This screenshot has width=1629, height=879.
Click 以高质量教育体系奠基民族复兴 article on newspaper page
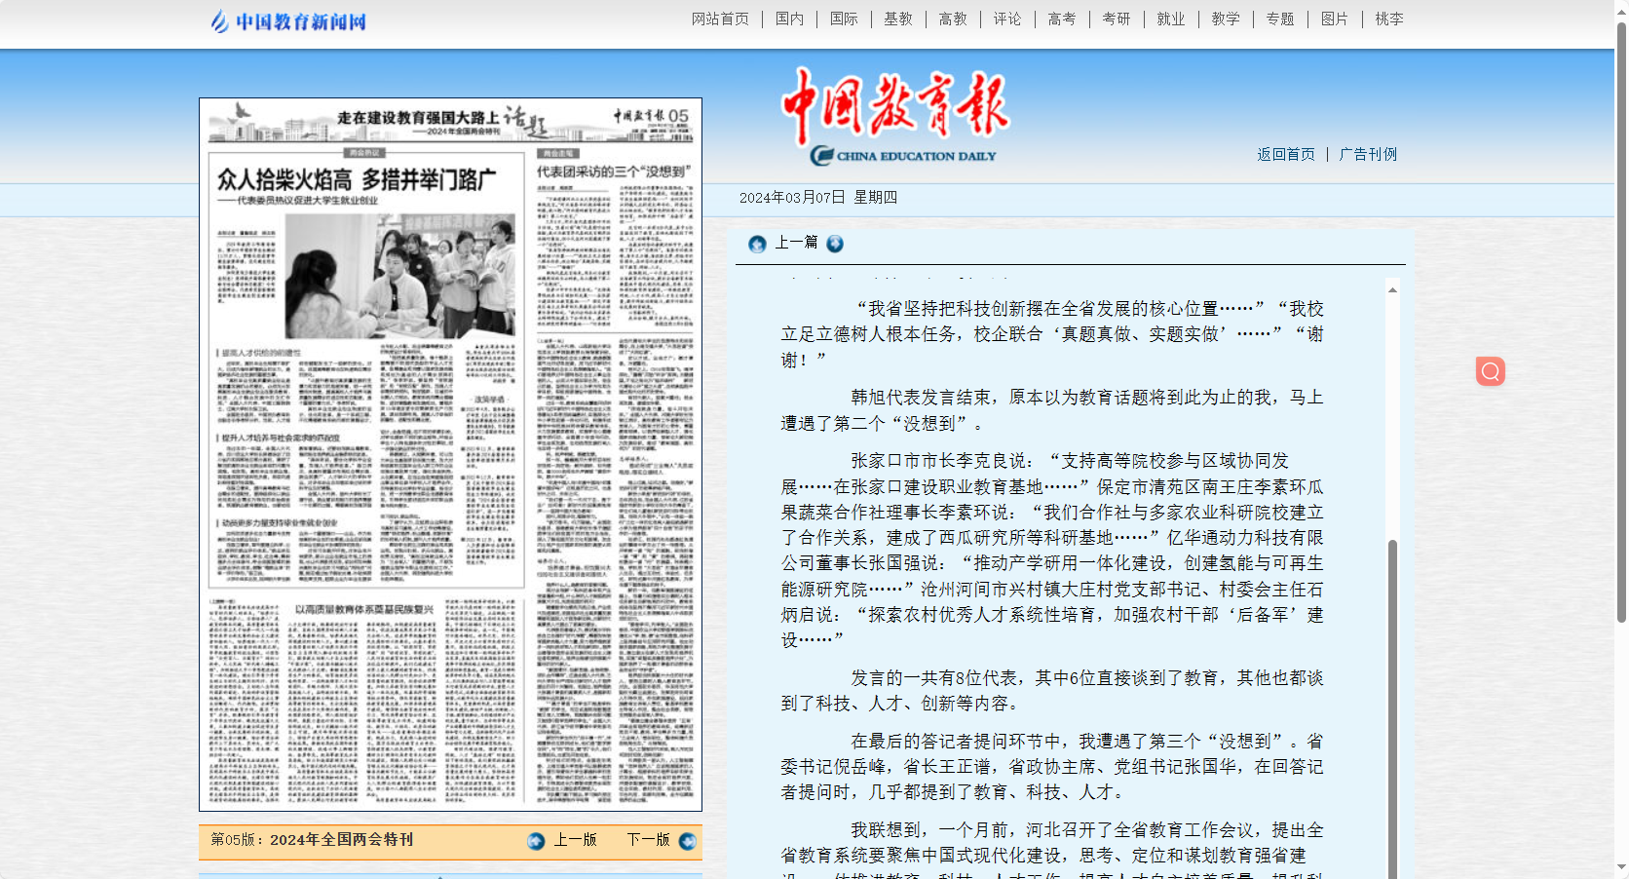364,609
